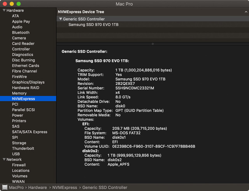Collapse the Generic SSD Controller tree node
The width and height of the screenshot is (249, 191).
pos(61,19)
